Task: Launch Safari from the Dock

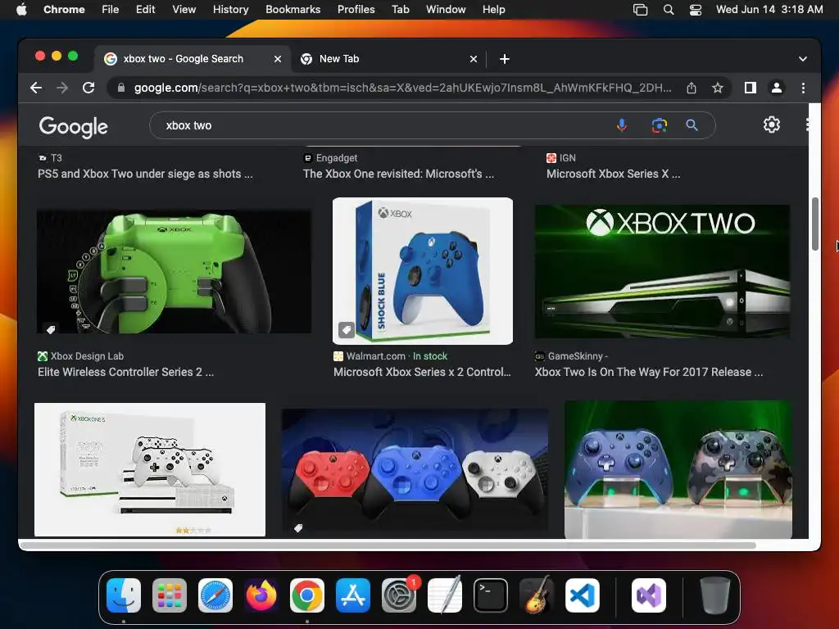Action: (x=215, y=595)
